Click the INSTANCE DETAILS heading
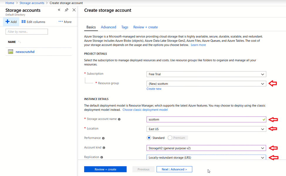The height and width of the screenshot is (176, 286). (96, 99)
